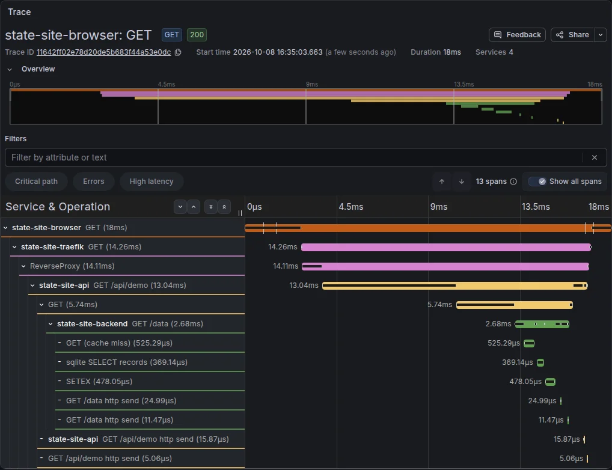Click the Services 4 text
Screen dimensions: 612x470
tap(494, 52)
